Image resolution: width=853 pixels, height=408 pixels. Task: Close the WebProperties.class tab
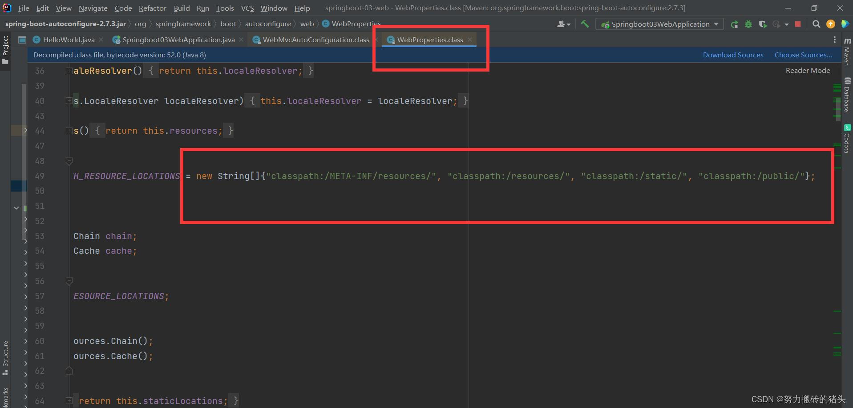tap(470, 40)
